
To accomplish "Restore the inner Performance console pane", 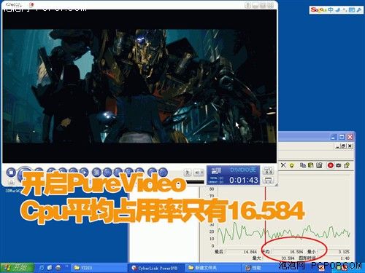I will (x=344, y=146).
